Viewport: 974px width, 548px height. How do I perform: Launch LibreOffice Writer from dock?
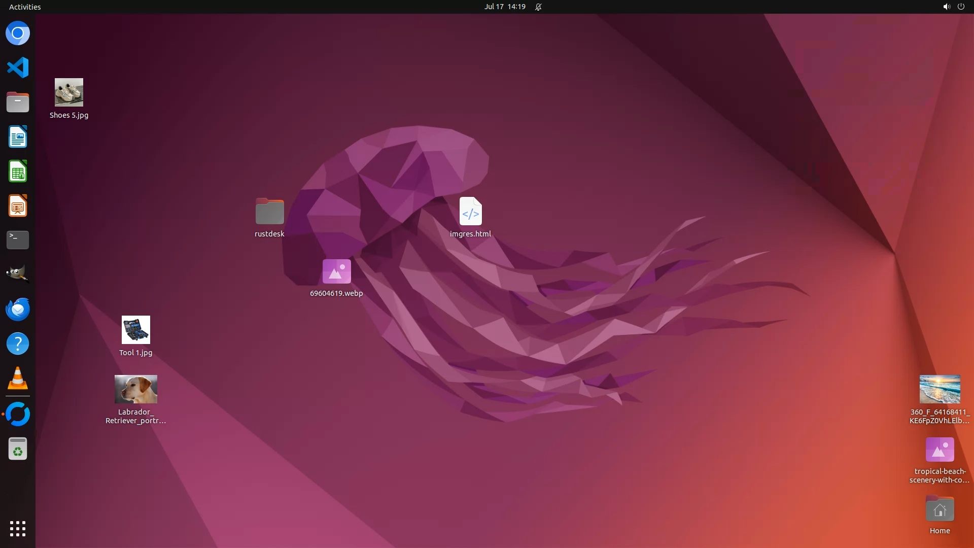pyautogui.click(x=18, y=137)
